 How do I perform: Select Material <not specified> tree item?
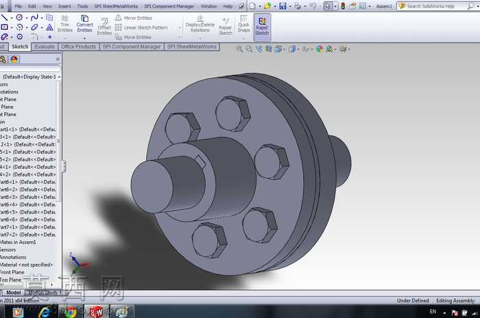(x=26, y=265)
